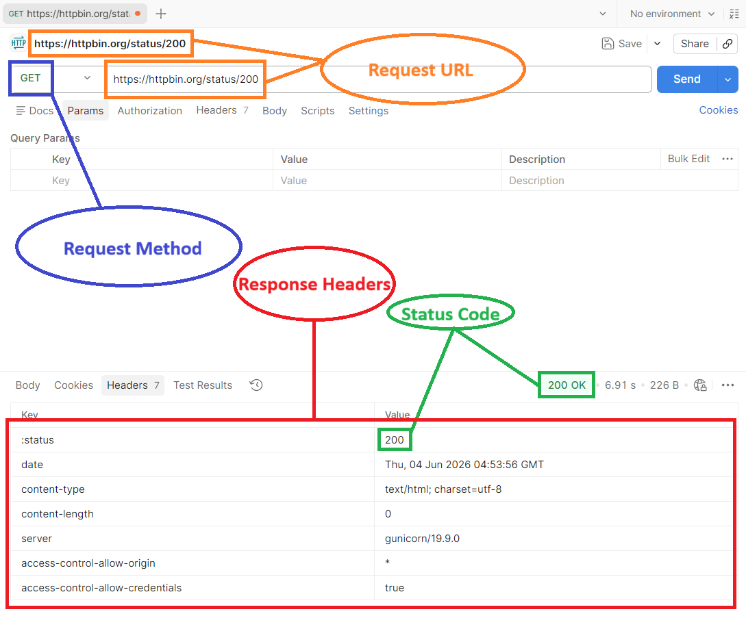Open the request Body tab
Viewport: 746px width, 642px height.
pos(275,111)
